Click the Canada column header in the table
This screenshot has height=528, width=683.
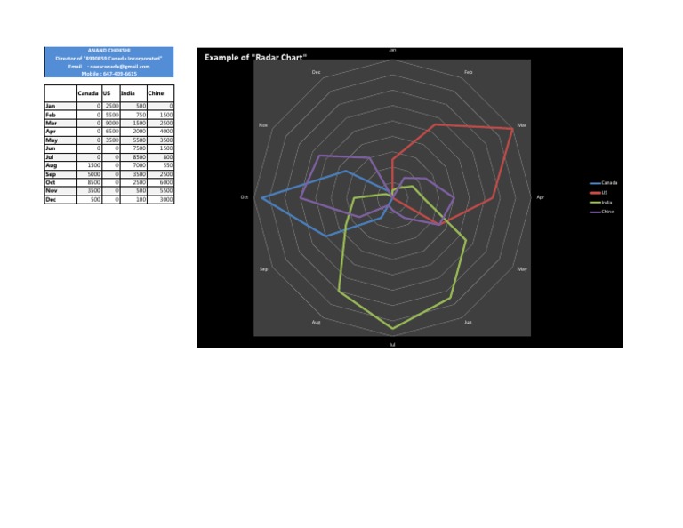pos(88,93)
